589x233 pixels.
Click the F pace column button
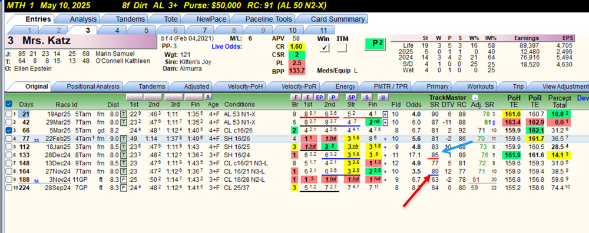click(296, 98)
